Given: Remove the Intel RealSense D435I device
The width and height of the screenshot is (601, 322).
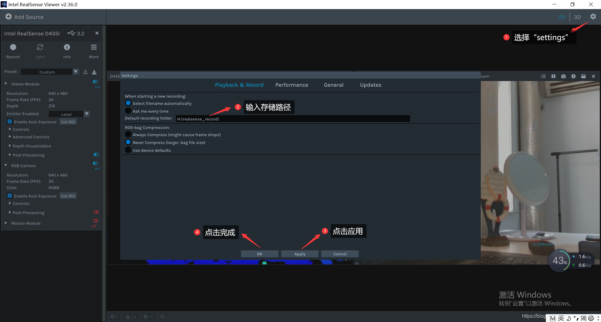Looking at the screenshot, I should 97,33.
